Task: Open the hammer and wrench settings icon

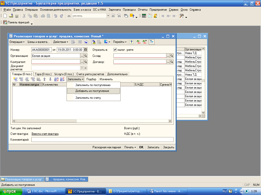Action: (181, 16)
